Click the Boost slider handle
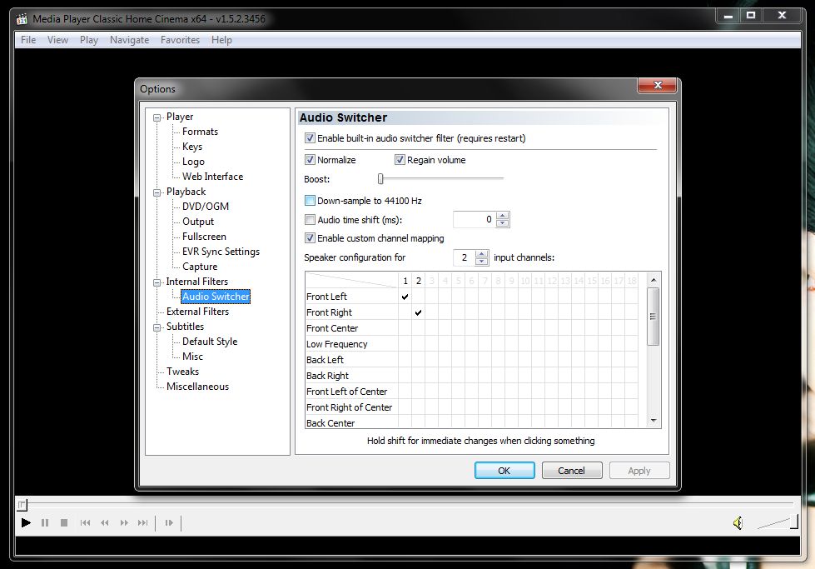The height and width of the screenshot is (569, 815). pos(380,179)
